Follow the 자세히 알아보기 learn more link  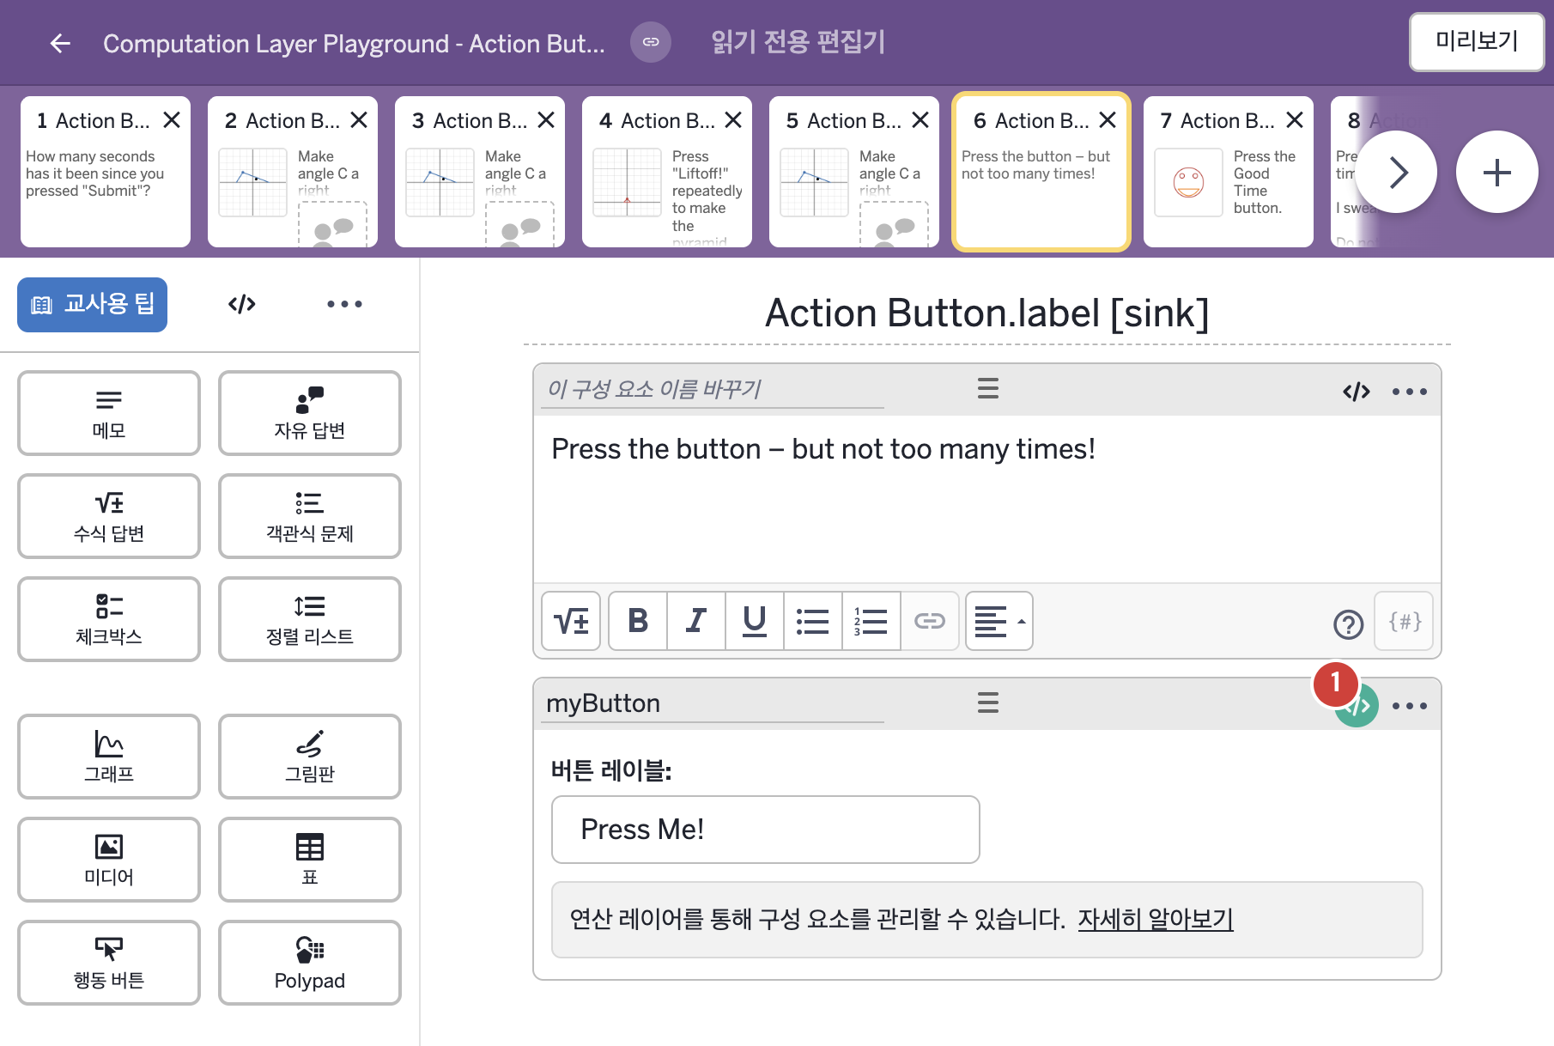point(1156,919)
